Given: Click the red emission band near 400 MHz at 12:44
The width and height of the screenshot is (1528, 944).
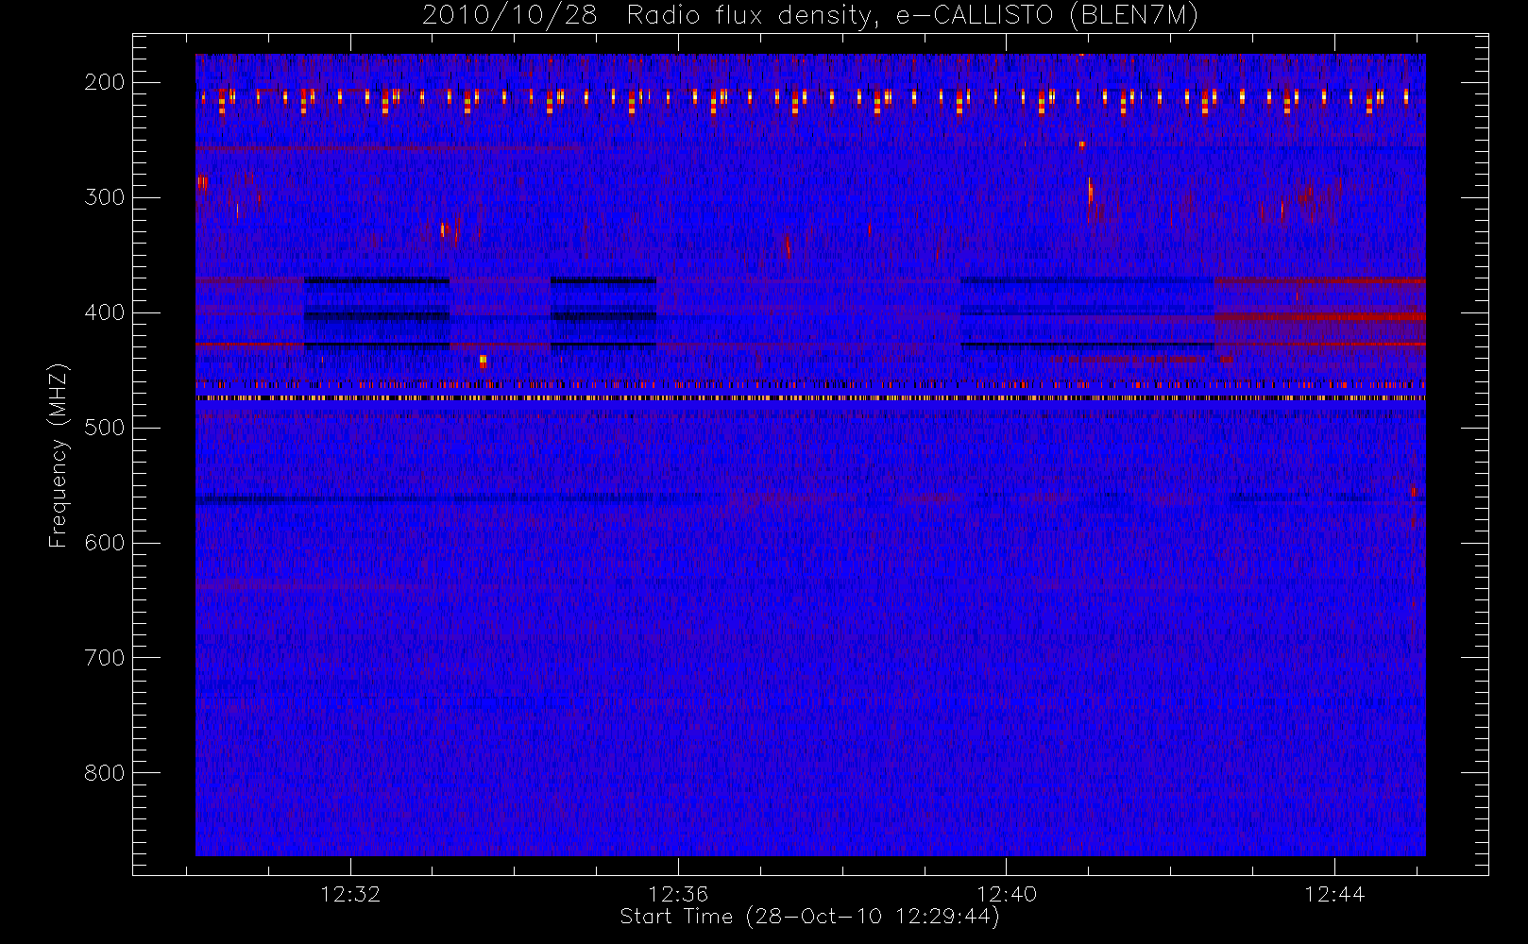Looking at the screenshot, I should click(1319, 317).
